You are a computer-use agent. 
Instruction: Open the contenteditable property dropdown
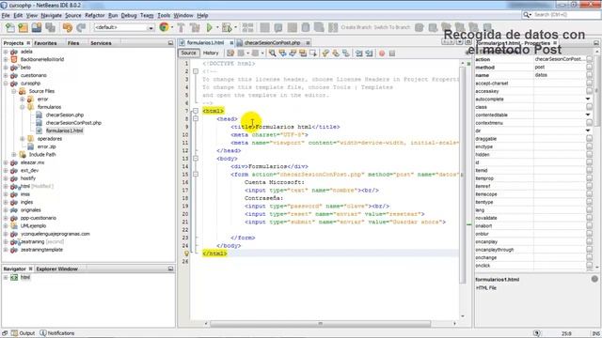(588, 115)
